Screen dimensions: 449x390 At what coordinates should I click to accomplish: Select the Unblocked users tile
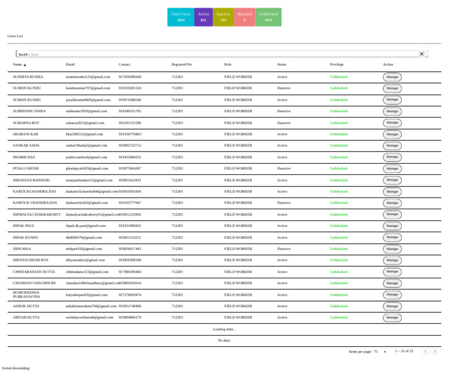(268, 17)
